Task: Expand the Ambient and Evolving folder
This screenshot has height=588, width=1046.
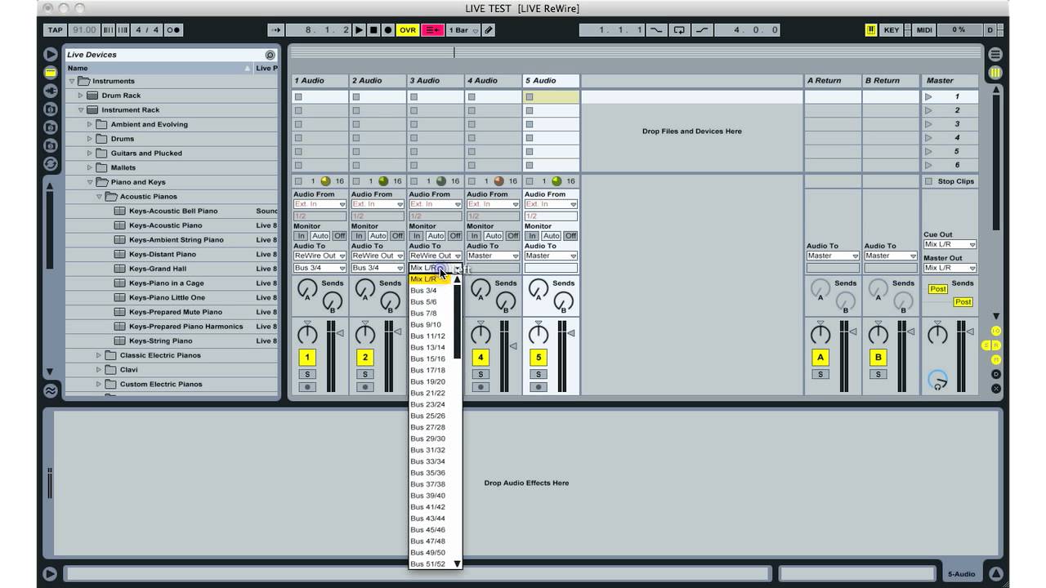Action: coord(90,124)
